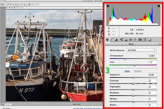Open the Camera Calibration panel tab
This screenshot has height=109, width=164.
coord(140,40)
